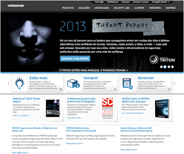This screenshot has height=154, width=184.
Task: Click the Comprar e renovar link
Action: (x=141, y=2)
